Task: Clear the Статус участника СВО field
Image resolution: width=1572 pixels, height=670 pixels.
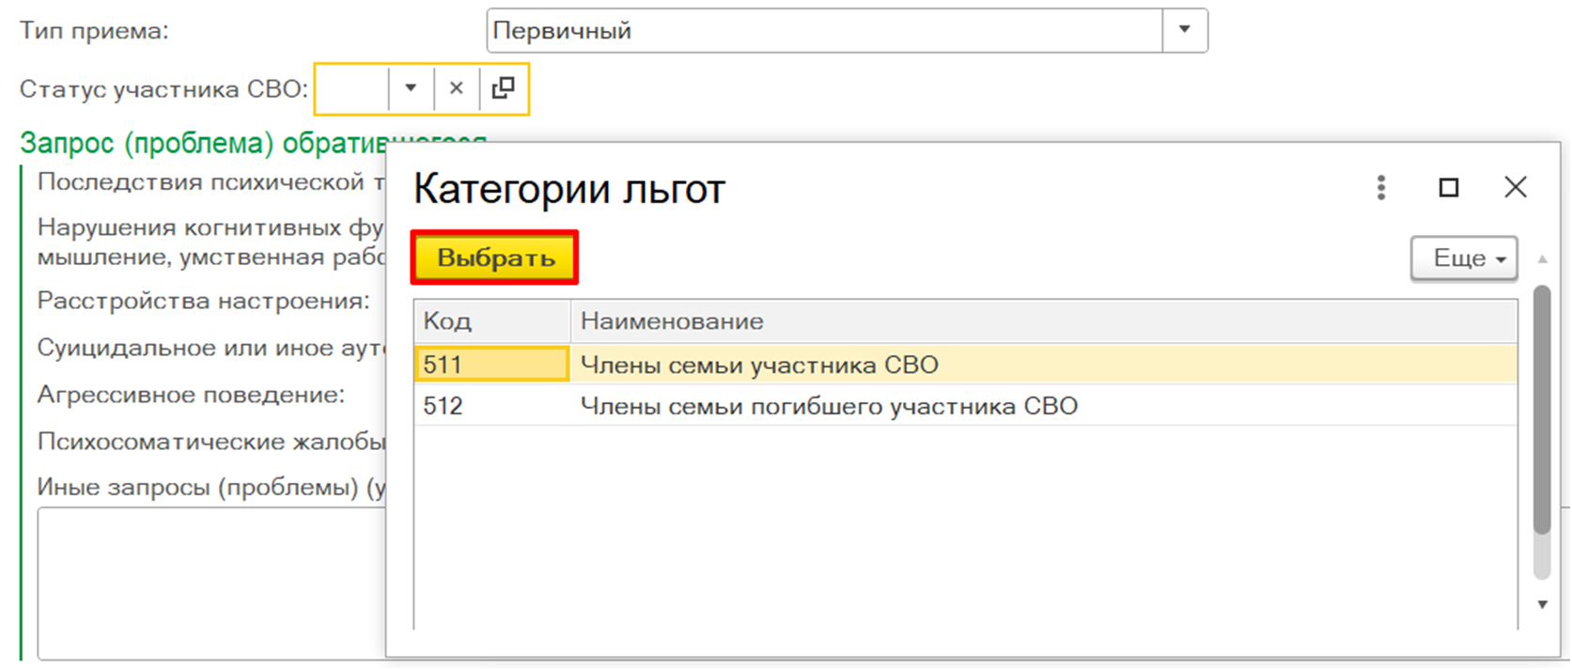Action: click(x=457, y=88)
